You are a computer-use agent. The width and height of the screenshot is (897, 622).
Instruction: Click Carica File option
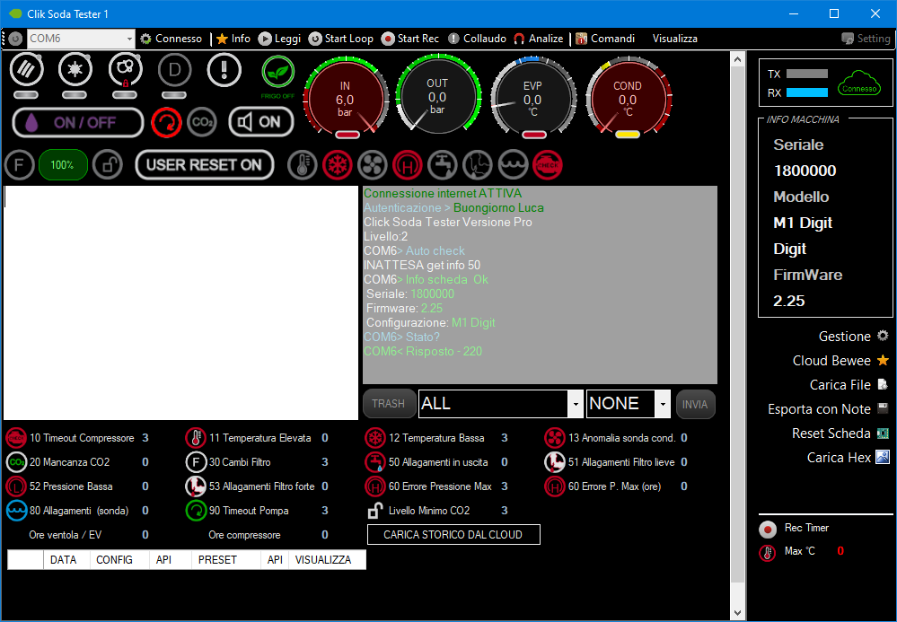click(849, 385)
